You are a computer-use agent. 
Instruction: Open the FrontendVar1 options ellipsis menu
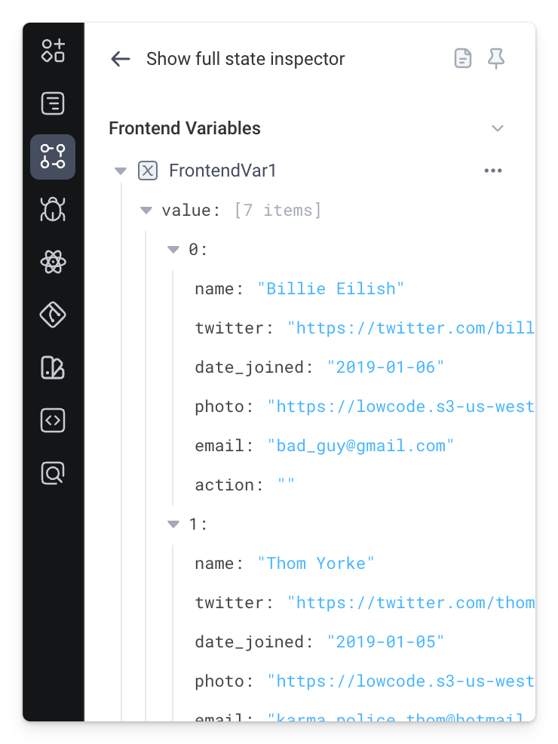coord(493,171)
